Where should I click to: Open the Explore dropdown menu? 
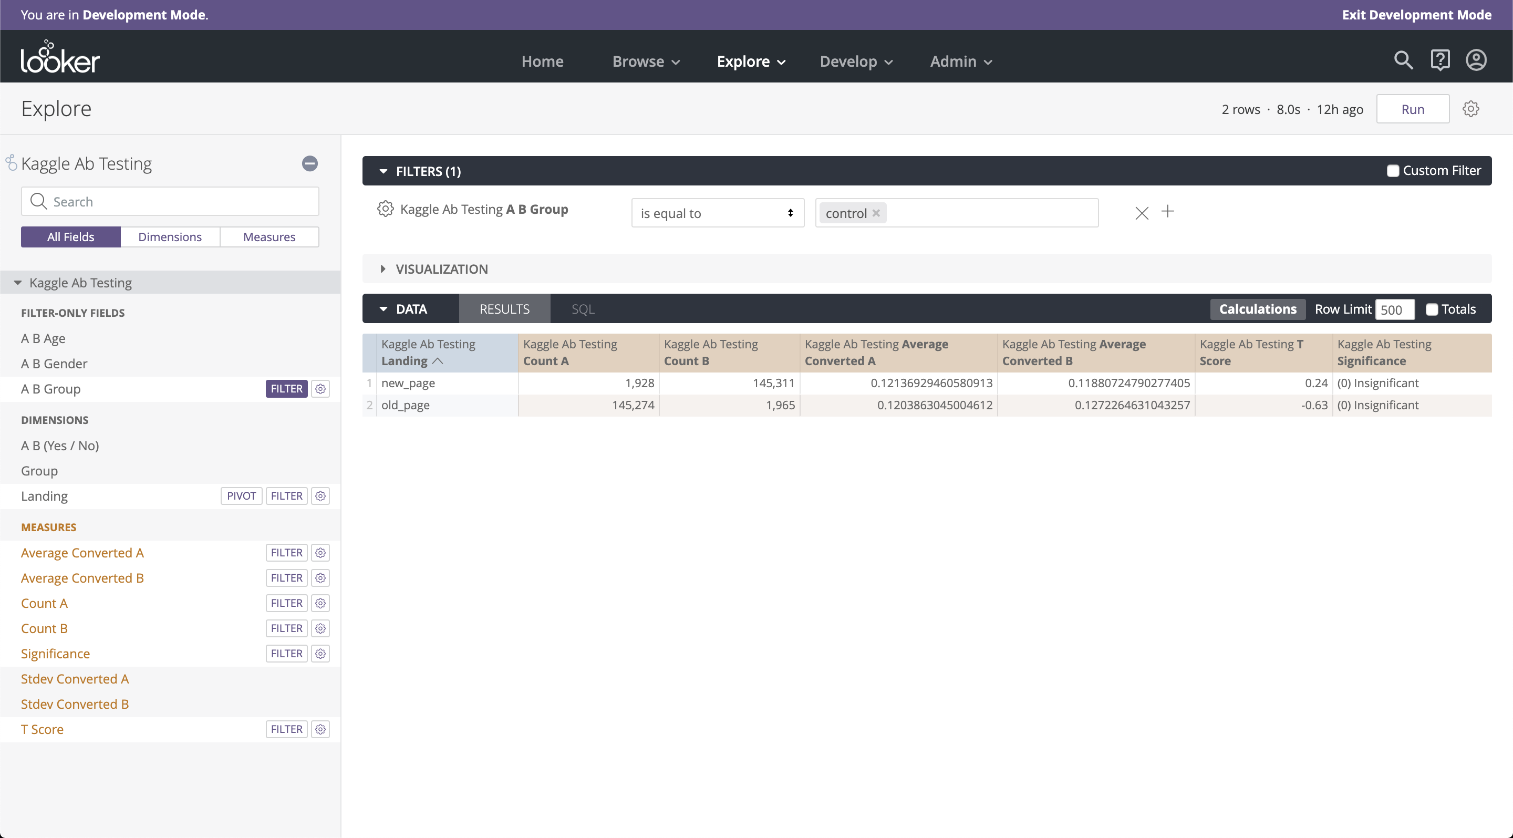pyautogui.click(x=751, y=61)
